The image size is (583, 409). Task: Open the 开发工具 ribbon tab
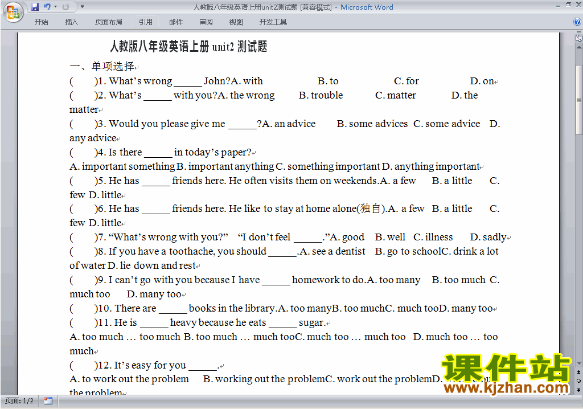(273, 22)
